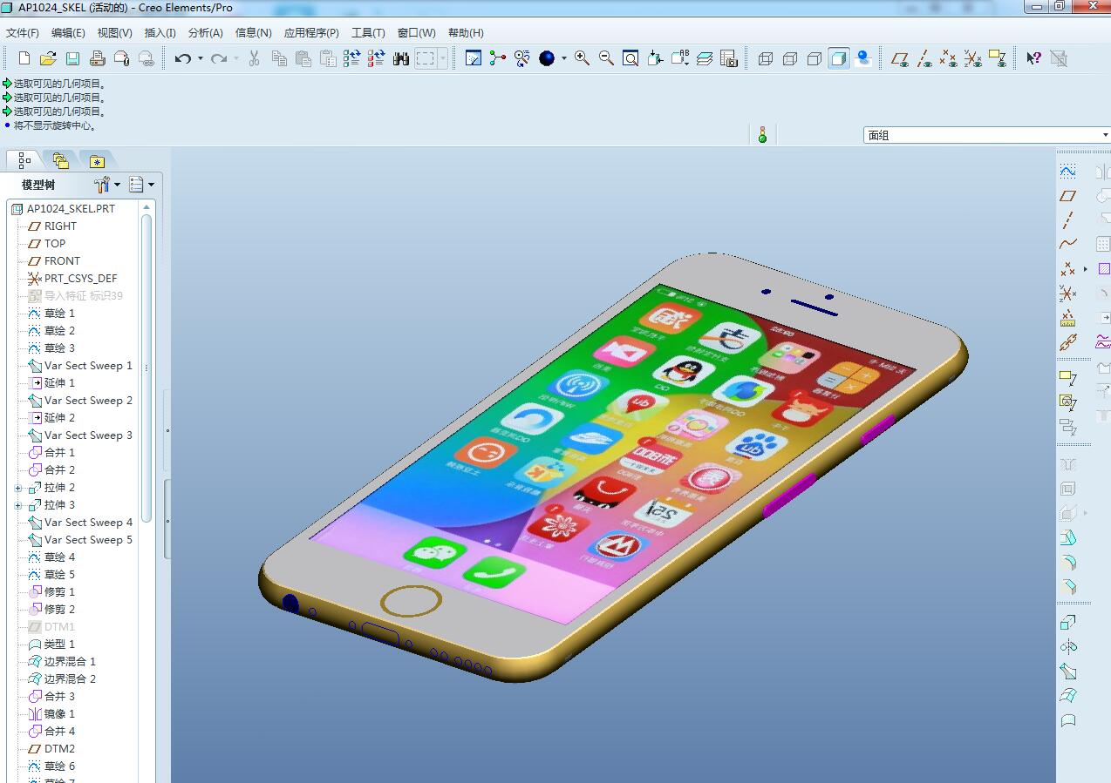
Task: Open the 视图(V) menu
Action: coord(114,33)
